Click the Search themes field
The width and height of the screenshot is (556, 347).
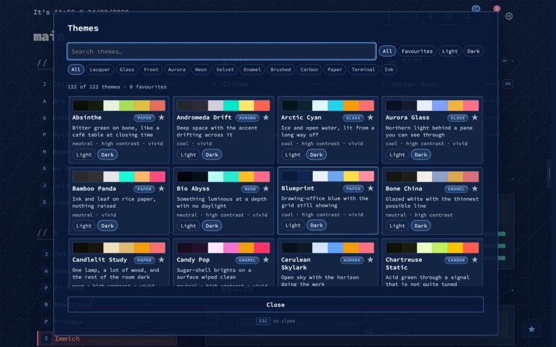point(222,52)
